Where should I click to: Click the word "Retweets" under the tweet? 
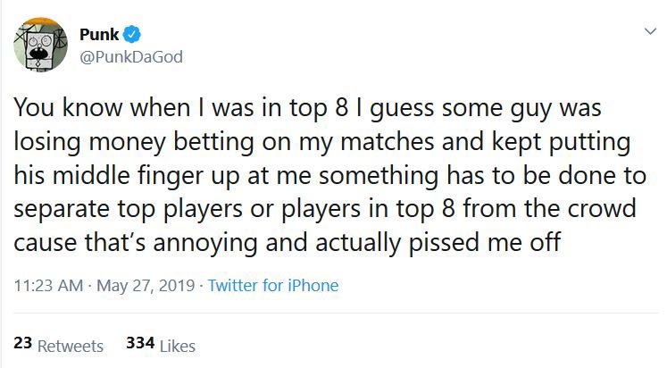click(x=71, y=346)
